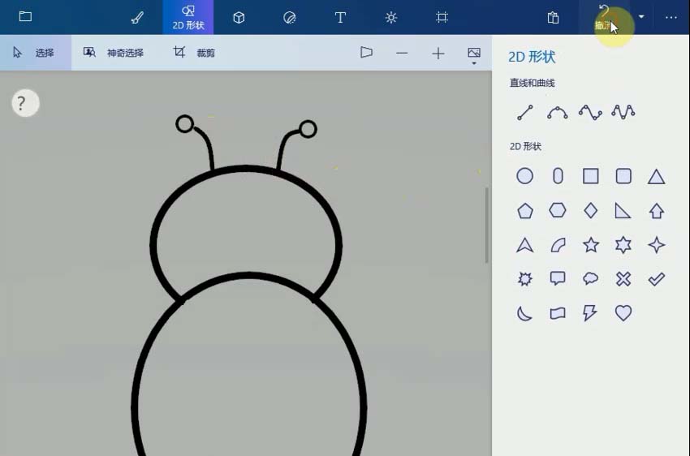This screenshot has height=456, width=690.
Task: Select the Brushes tool
Action: pyautogui.click(x=137, y=18)
